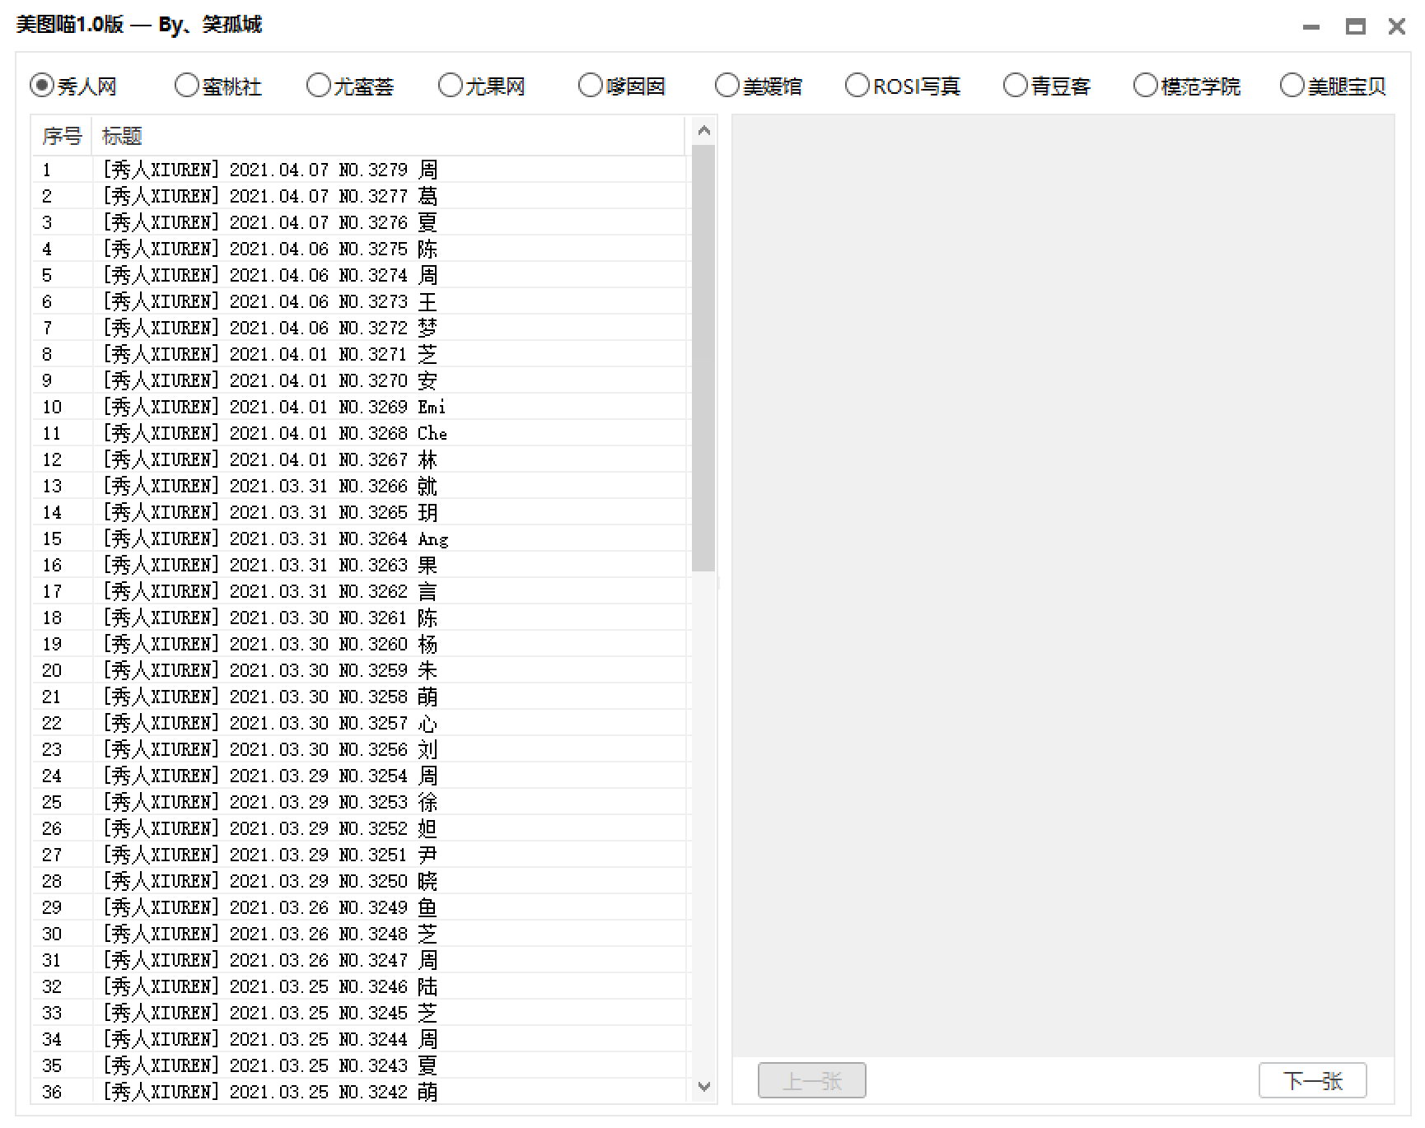The image size is (1425, 1128).
Task: Select the 蜜桃社 radio option
Action: click(218, 86)
